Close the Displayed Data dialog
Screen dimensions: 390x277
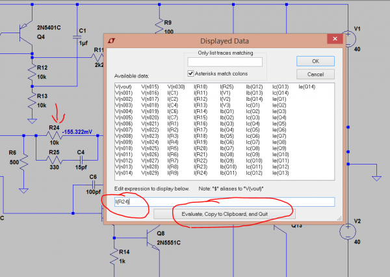point(335,39)
